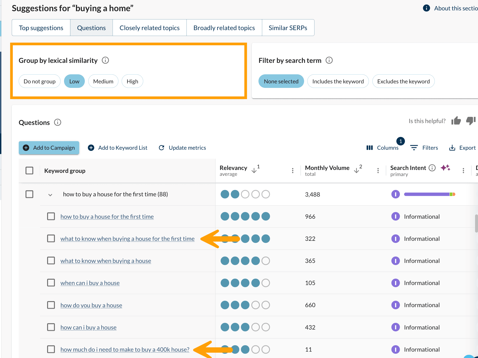Collapse the 'how to buy a house for the first time' group

tap(50, 194)
